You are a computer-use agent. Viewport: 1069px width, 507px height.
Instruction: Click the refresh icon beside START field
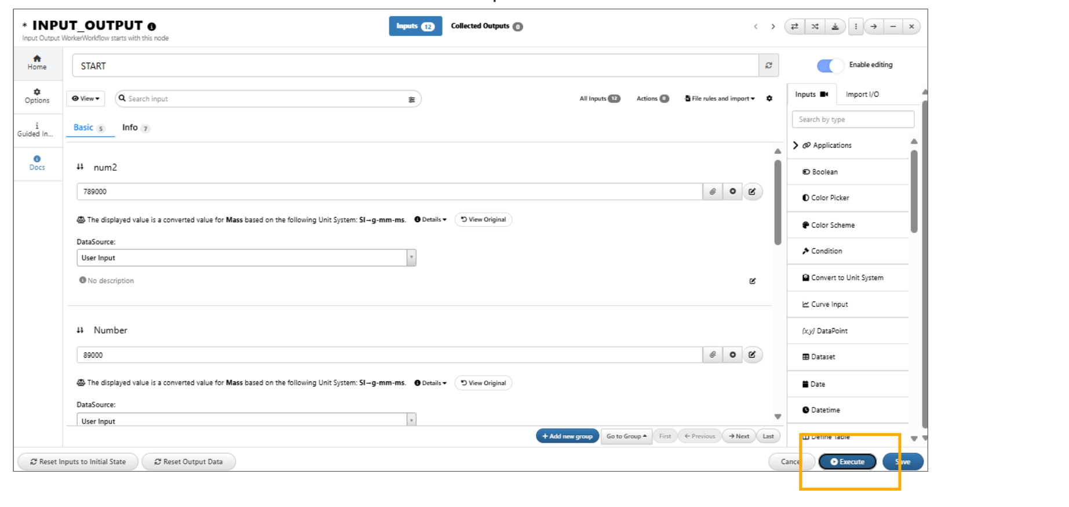coord(769,65)
